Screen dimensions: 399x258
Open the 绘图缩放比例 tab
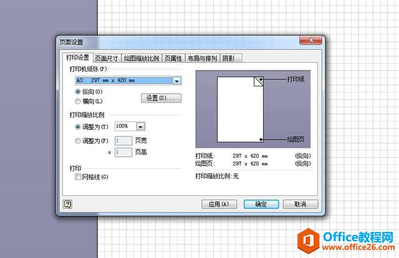pyautogui.click(x=142, y=58)
